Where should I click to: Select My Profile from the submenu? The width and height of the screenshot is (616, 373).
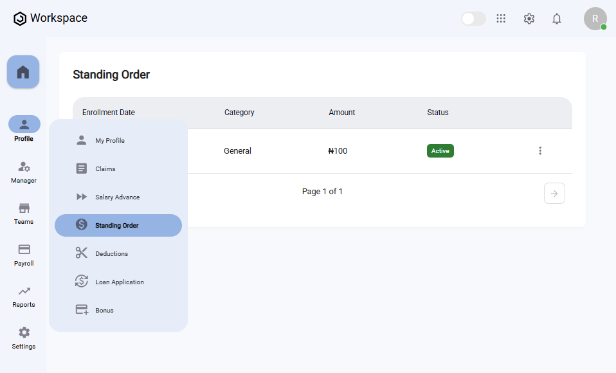coord(110,141)
